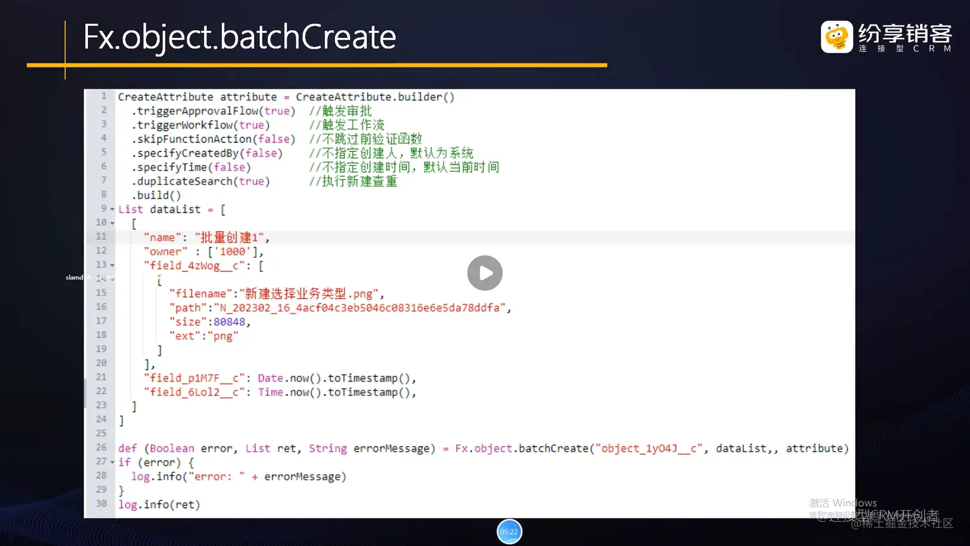Screen dimensions: 970x546
Task: Click line number 30 in the gutter
Action: coord(101,504)
